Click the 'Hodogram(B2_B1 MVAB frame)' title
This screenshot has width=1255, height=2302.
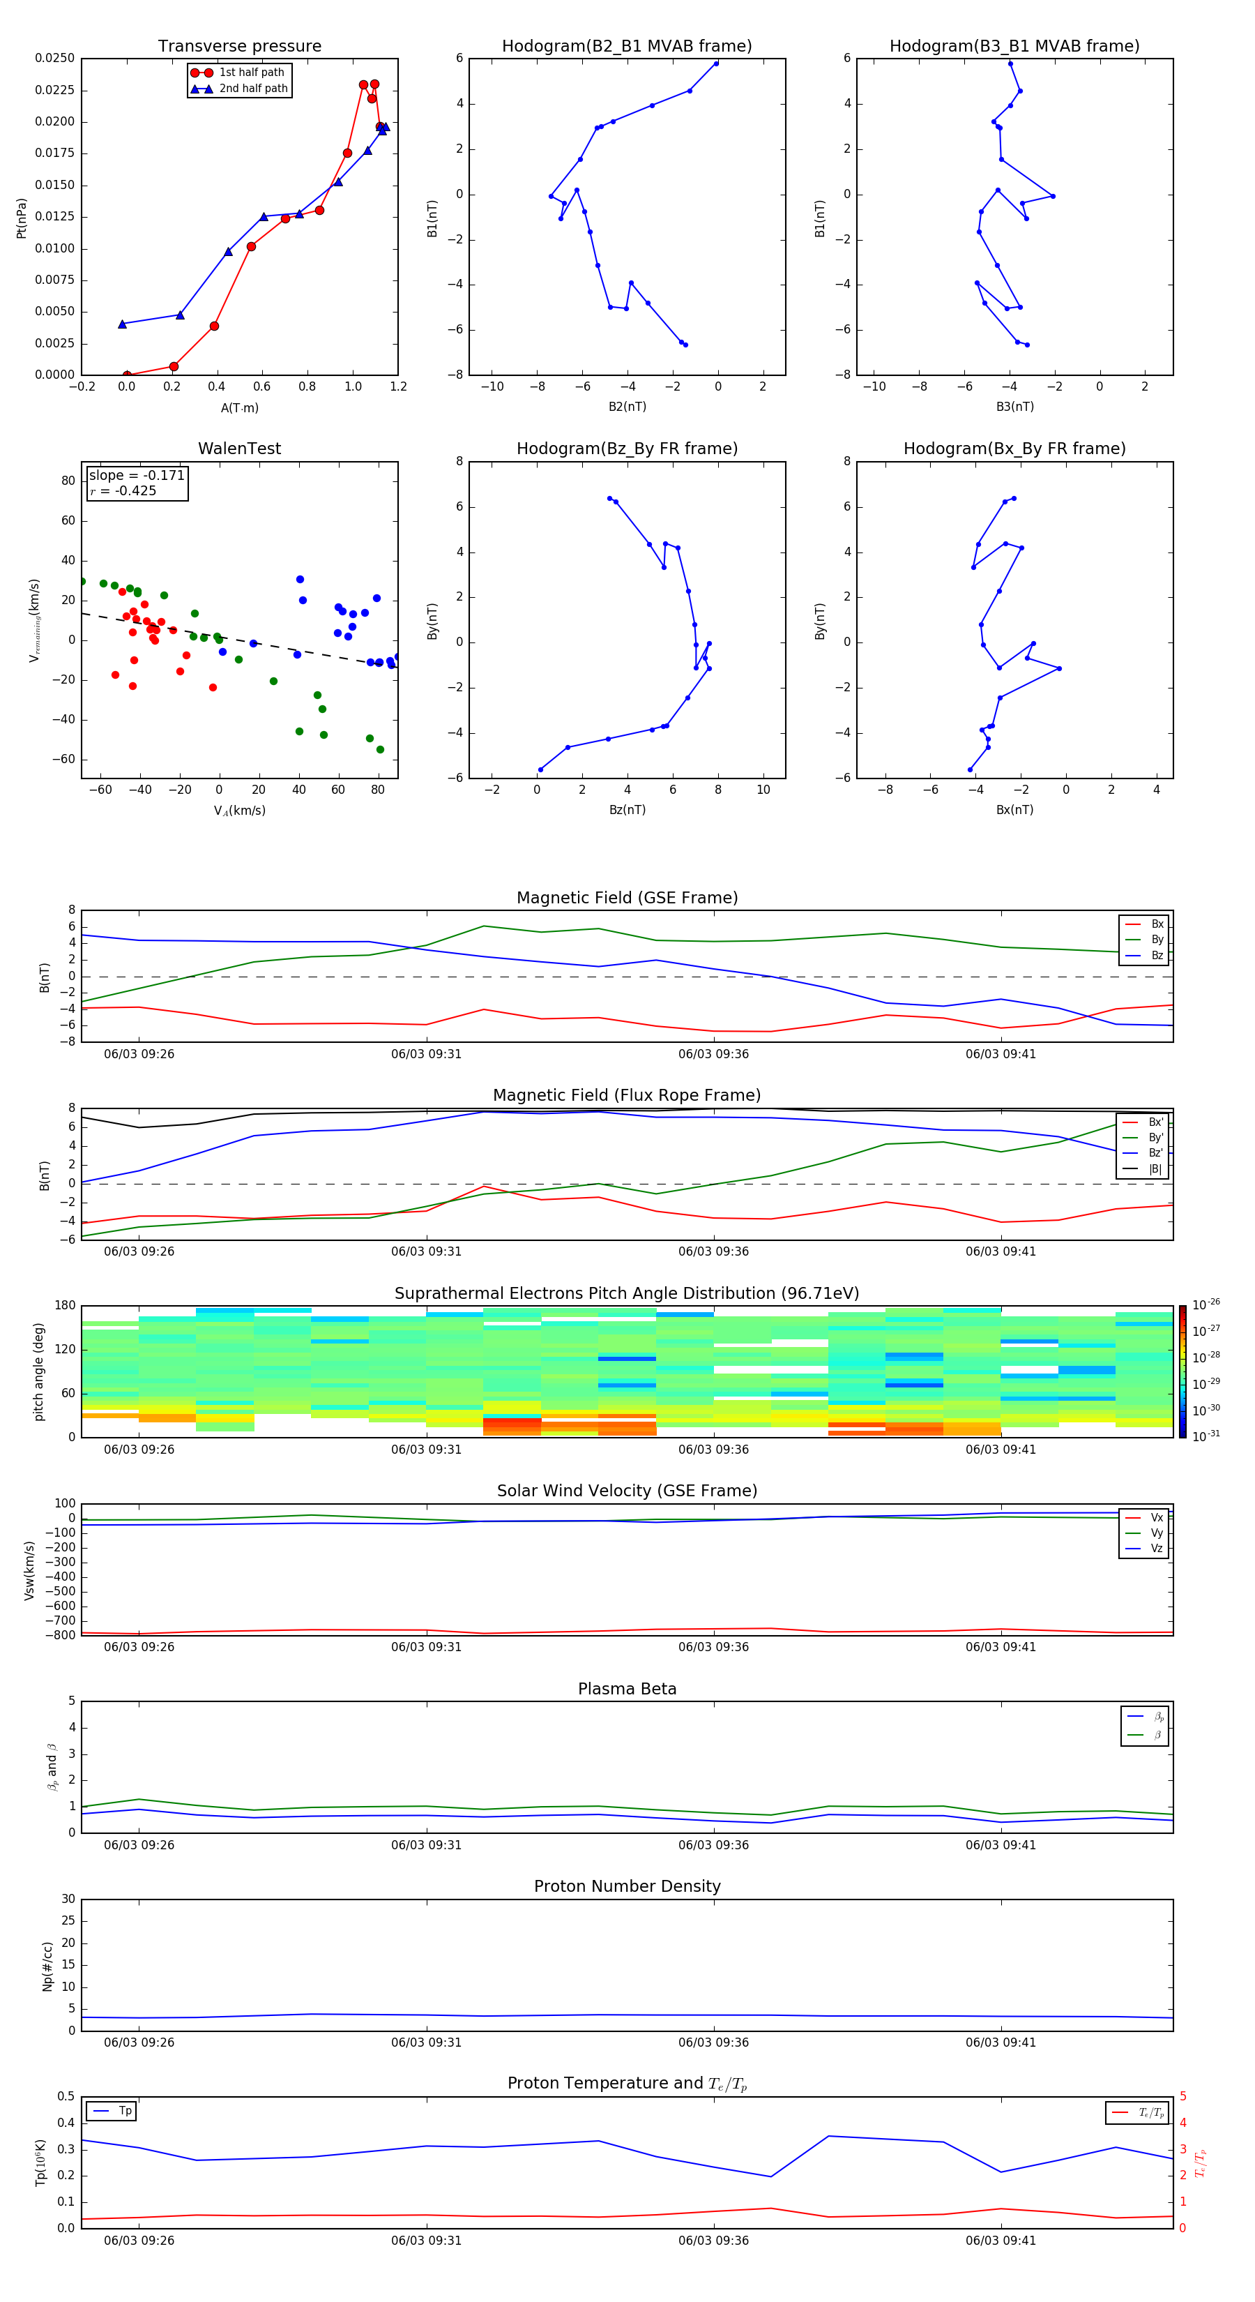626,47
